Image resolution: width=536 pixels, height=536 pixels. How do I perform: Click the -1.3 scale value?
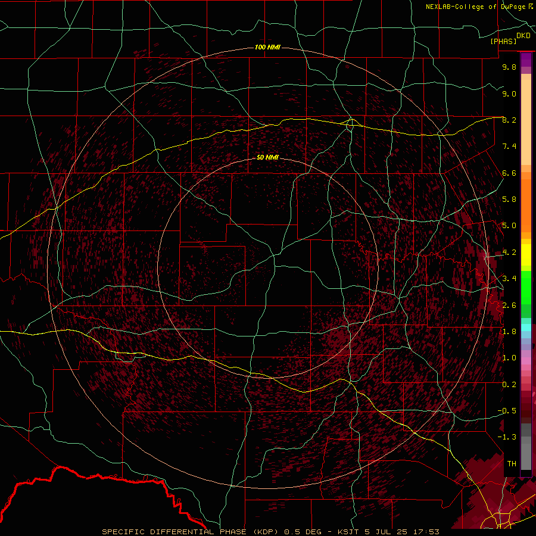507,437
